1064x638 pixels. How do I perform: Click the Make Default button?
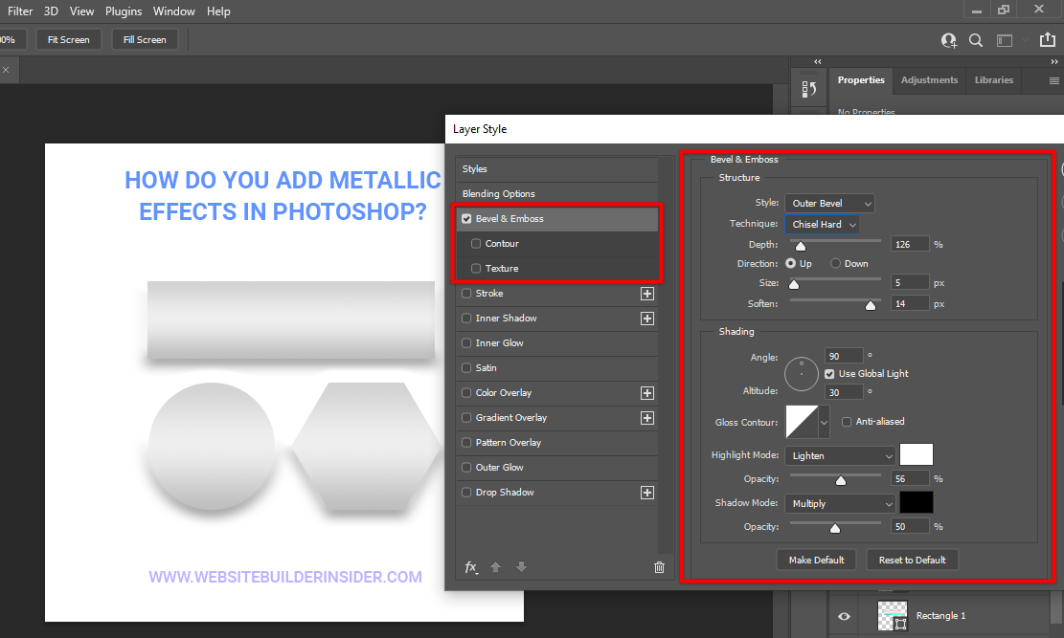coord(816,560)
